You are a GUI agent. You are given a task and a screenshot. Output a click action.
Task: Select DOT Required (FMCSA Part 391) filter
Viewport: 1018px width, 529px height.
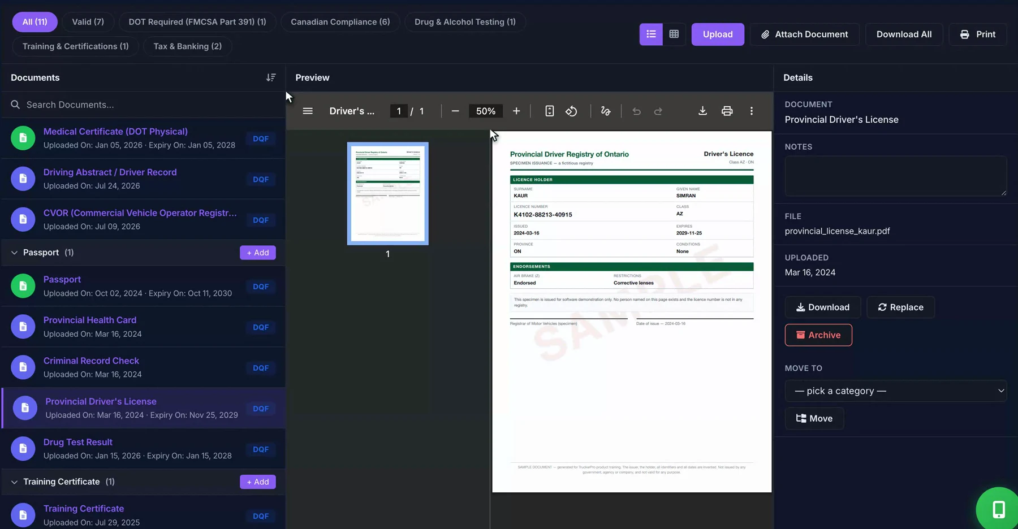[197, 22]
